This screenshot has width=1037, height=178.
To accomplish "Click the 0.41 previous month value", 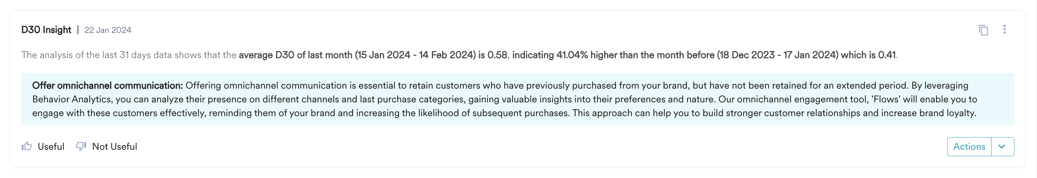I will 886,55.
